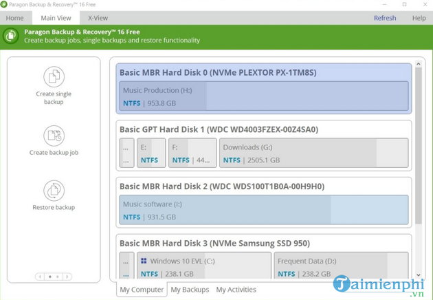This screenshot has height=300, width=433.
Task: Select Frequent Data (D:) partition
Action: point(341,266)
